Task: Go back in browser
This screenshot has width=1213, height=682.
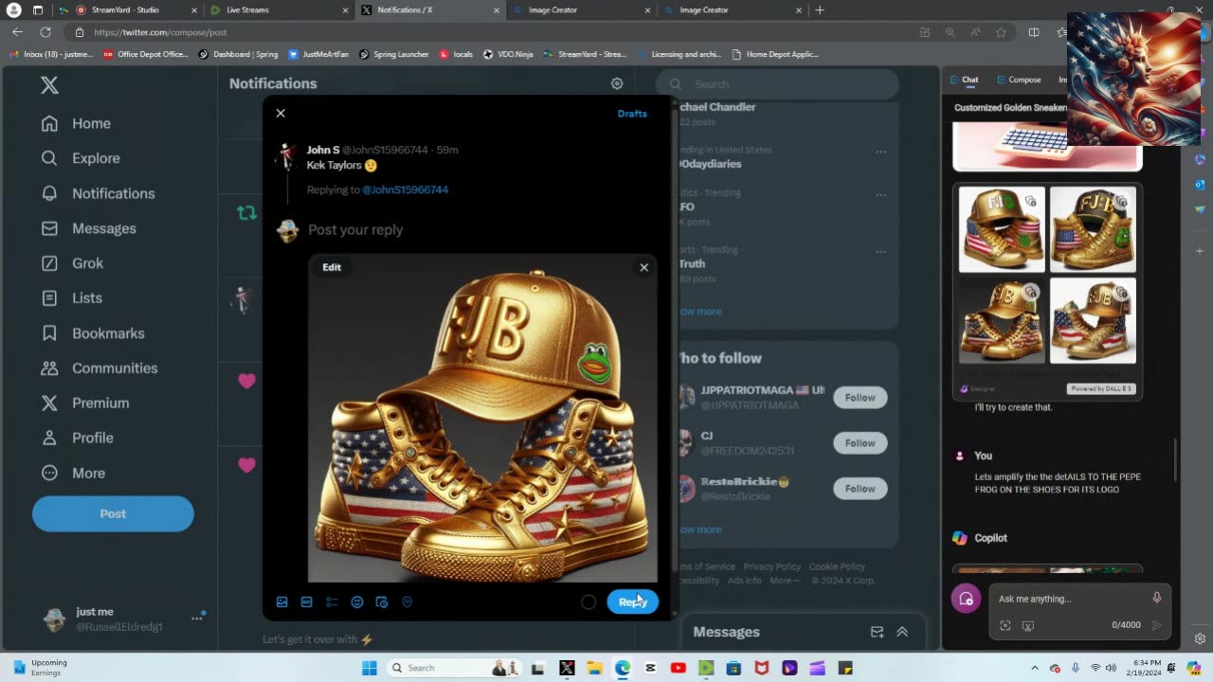Action: [17, 31]
